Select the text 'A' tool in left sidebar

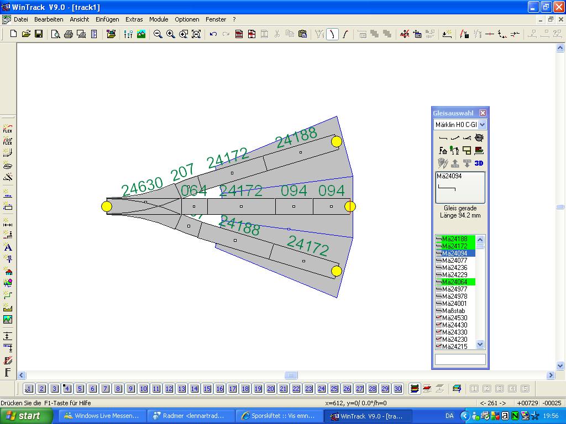coord(8,247)
